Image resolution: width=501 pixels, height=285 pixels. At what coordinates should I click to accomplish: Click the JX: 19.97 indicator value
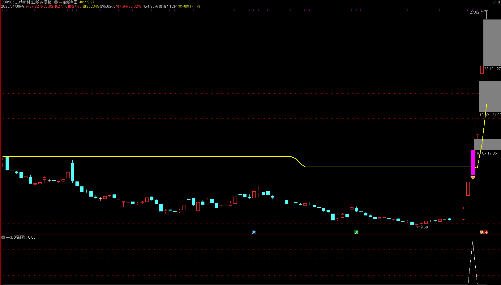click(x=87, y=2)
